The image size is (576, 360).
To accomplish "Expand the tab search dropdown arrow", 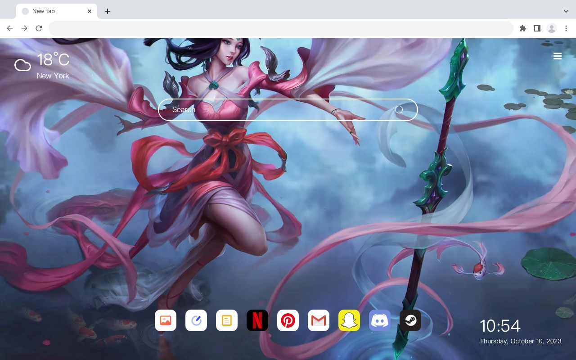I will click(x=566, y=11).
